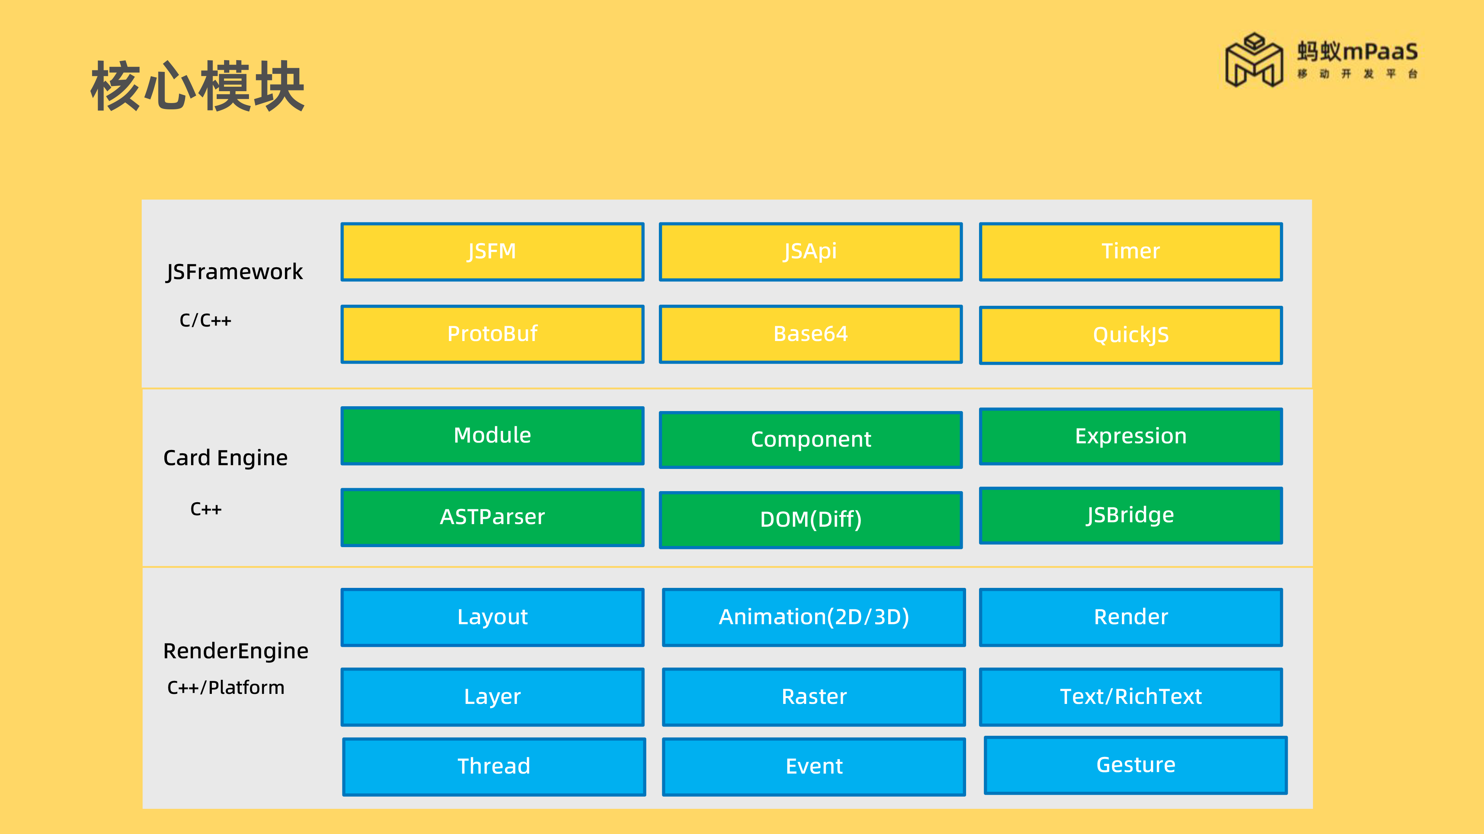The height and width of the screenshot is (834, 1484).
Task: Select the Component green box
Action: point(811,440)
